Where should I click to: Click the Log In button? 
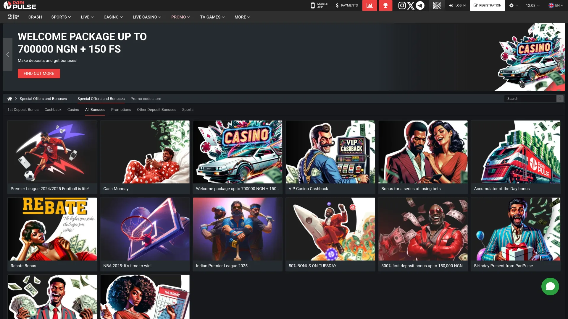[x=457, y=5]
